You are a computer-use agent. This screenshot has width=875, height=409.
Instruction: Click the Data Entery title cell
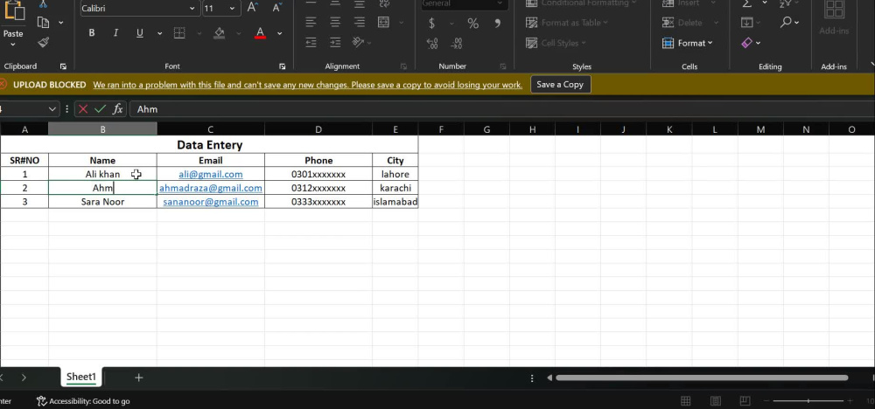[209, 145]
